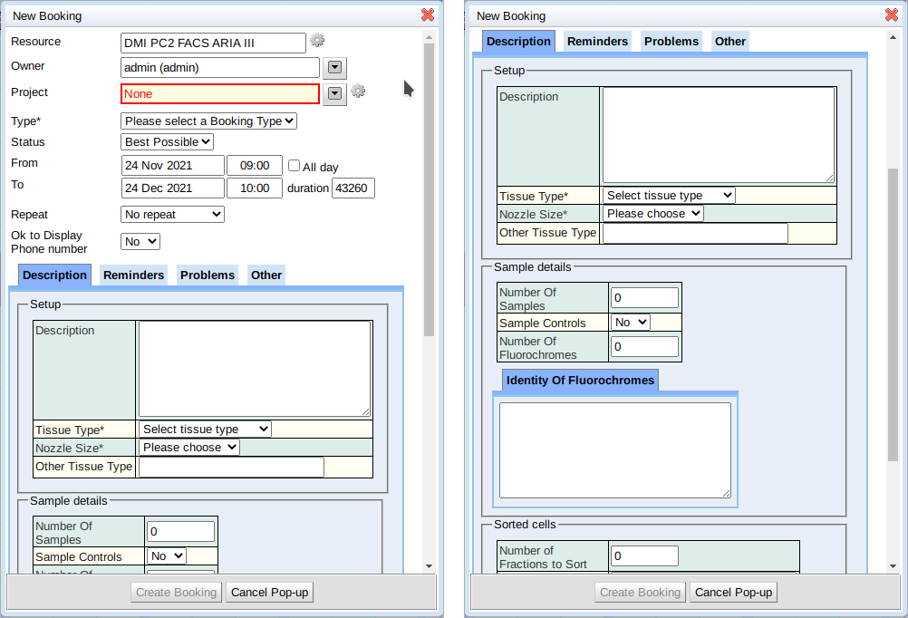Click the duration input field
This screenshot has height=618, width=908.
point(353,188)
